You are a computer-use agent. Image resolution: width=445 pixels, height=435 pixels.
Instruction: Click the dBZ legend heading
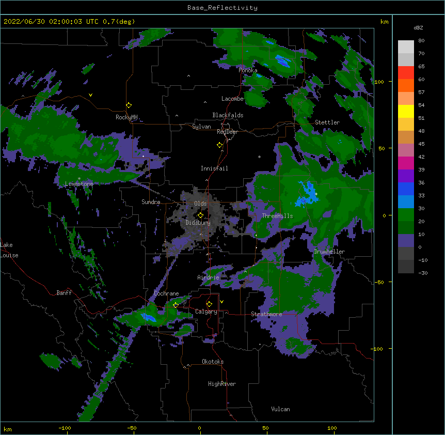418,28
